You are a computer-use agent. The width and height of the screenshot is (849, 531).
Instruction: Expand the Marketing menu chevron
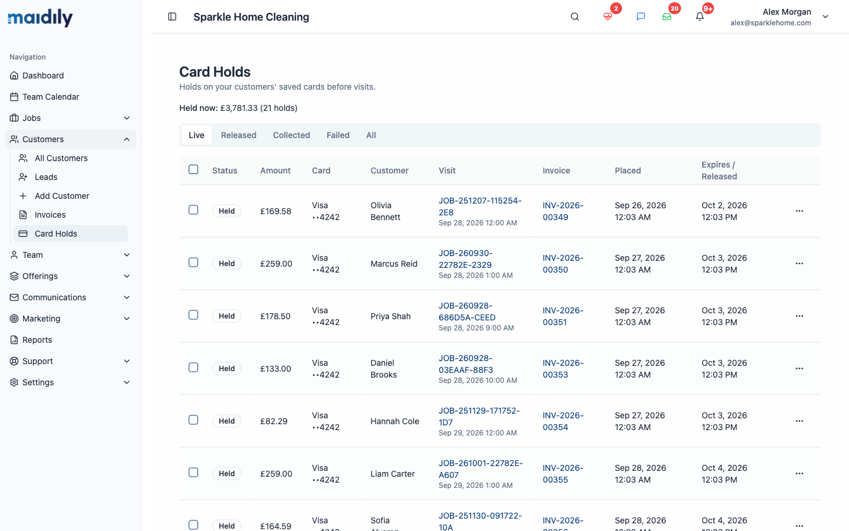coord(127,319)
